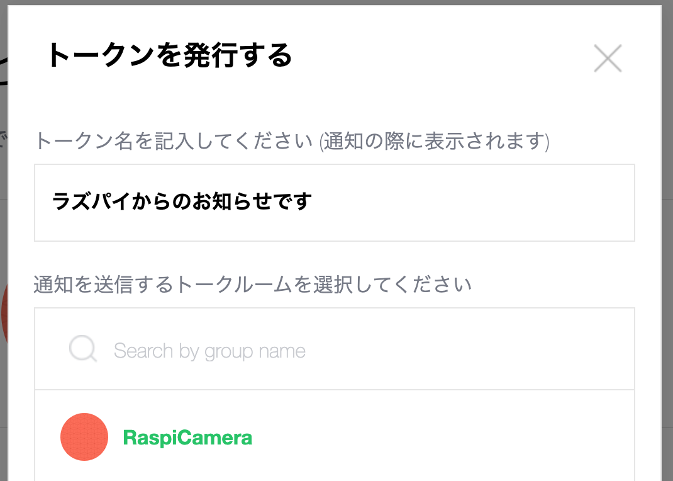Select the red RaspiCamera avatar circle
Image resolution: width=673 pixels, height=481 pixels.
click(x=84, y=437)
